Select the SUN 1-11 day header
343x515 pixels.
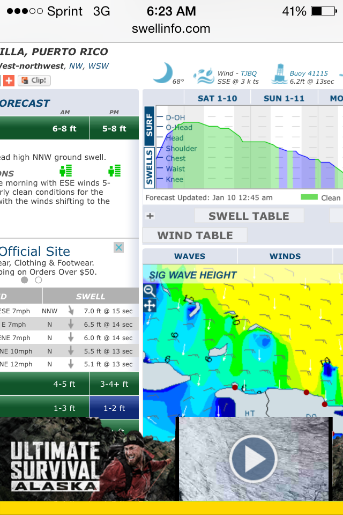pyautogui.click(x=284, y=98)
